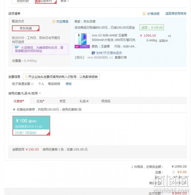Open 支持7天无理由退货 link
Viewport: 191px width, 195px height.
click(109, 53)
